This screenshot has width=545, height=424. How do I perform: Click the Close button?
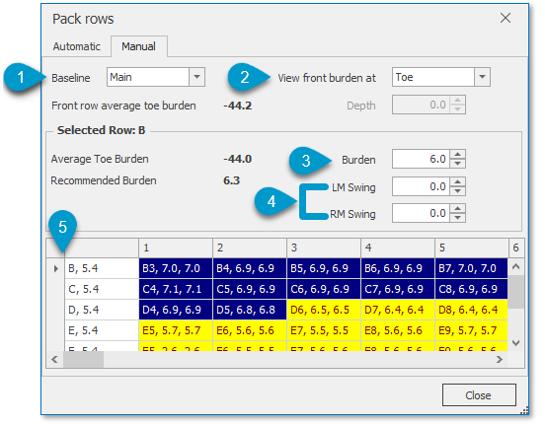click(x=479, y=394)
